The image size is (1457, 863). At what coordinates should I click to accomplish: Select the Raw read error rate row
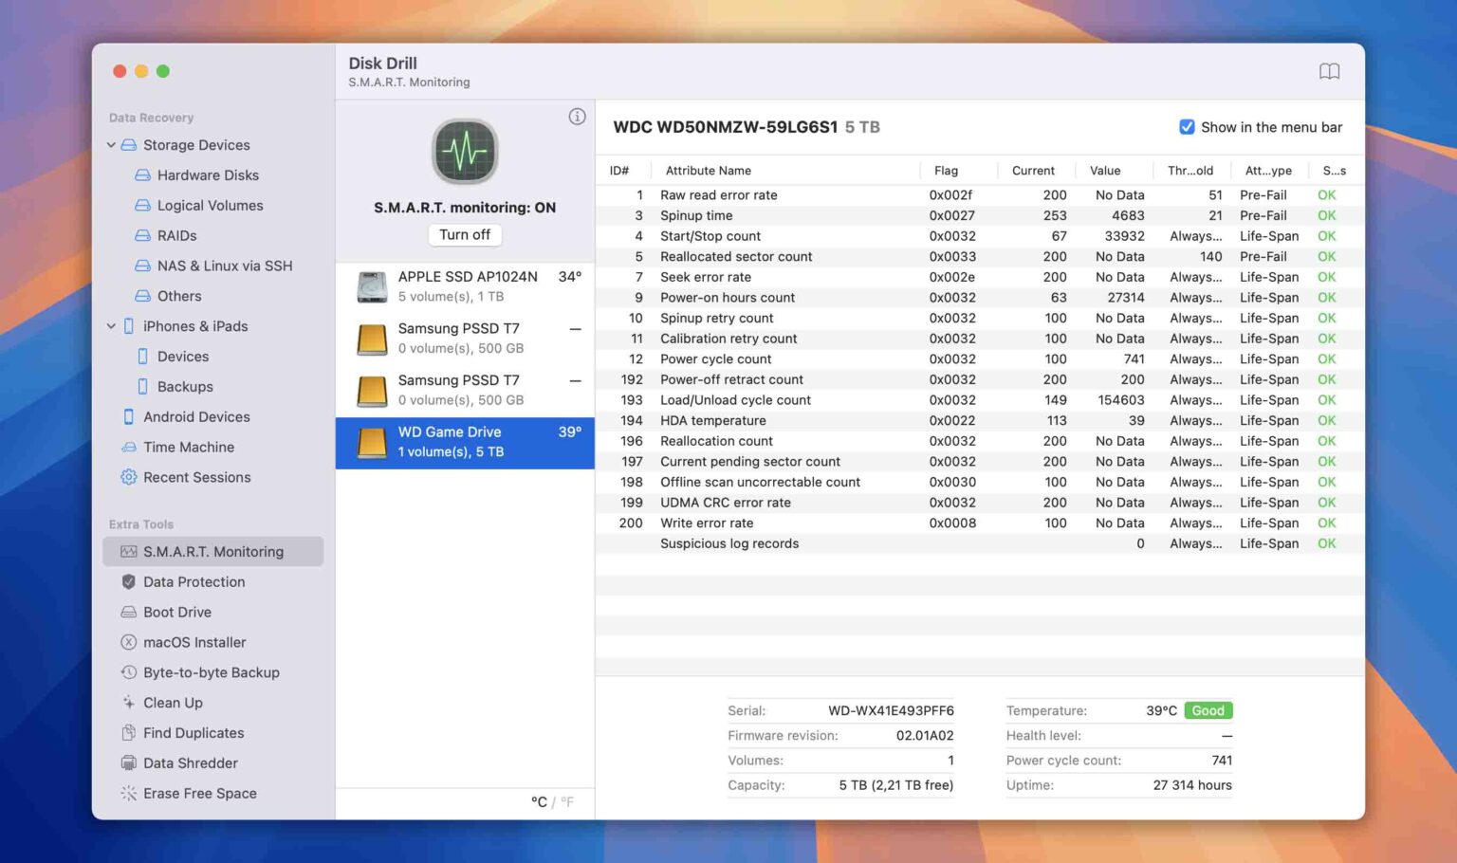(x=854, y=194)
